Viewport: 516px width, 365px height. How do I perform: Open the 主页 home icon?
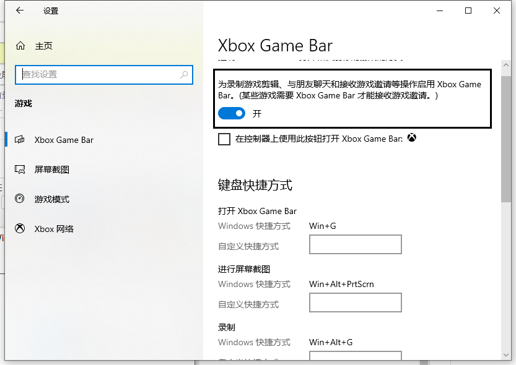[20, 46]
